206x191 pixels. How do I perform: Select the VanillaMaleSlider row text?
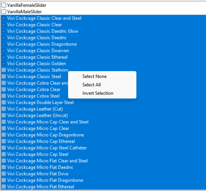tap(24, 12)
